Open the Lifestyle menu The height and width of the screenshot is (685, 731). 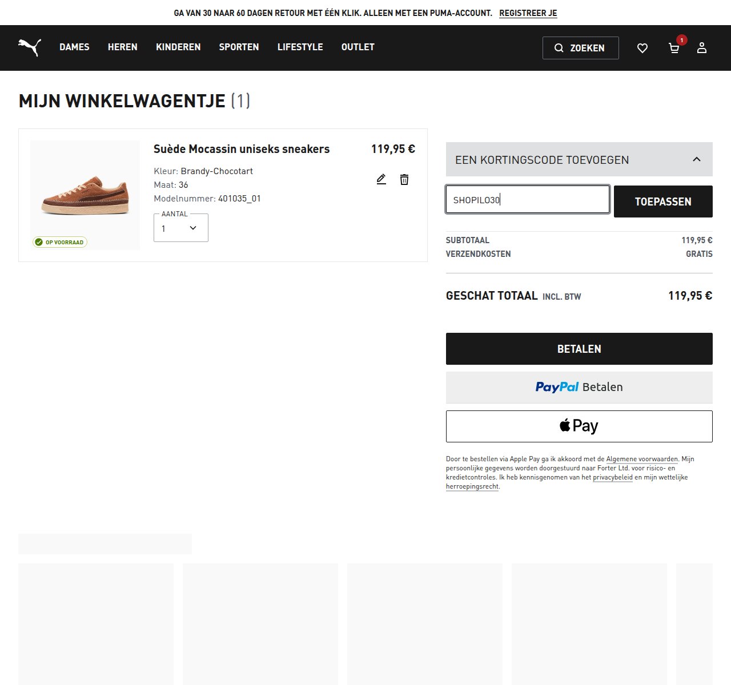point(300,47)
